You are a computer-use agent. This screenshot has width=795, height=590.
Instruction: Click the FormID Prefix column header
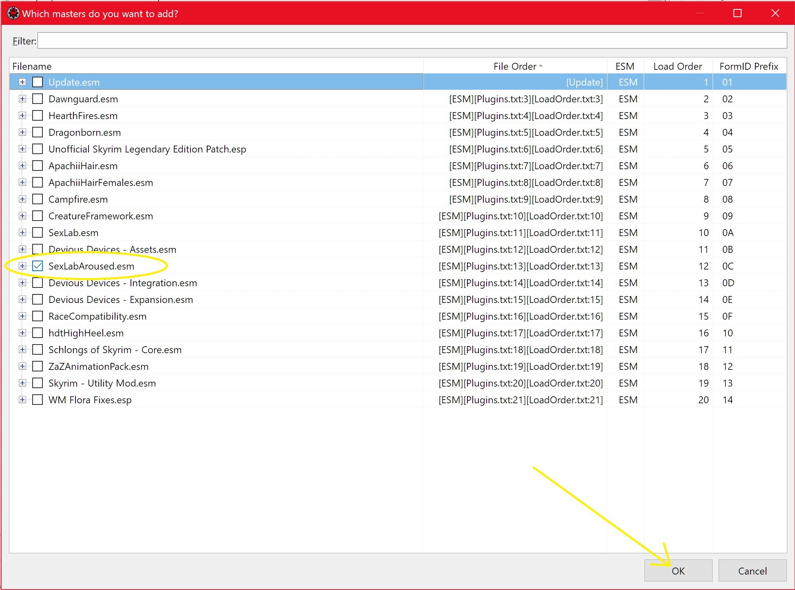(749, 66)
